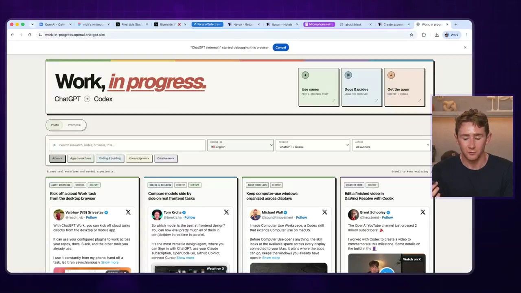Show more of Vaibhav Srivastav's post
The height and width of the screenshot is (293, 521).
[x=110, y=262]
